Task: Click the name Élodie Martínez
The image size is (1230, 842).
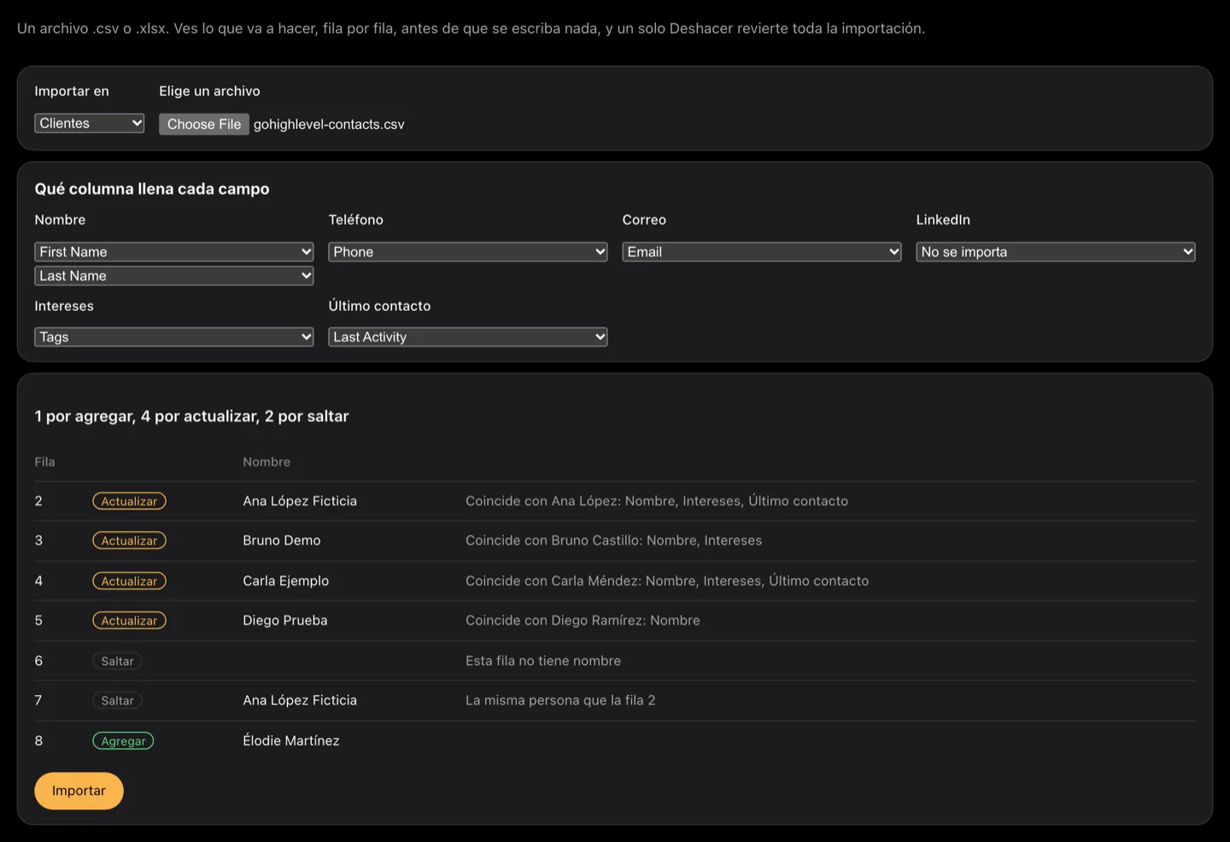Action: 291,740
